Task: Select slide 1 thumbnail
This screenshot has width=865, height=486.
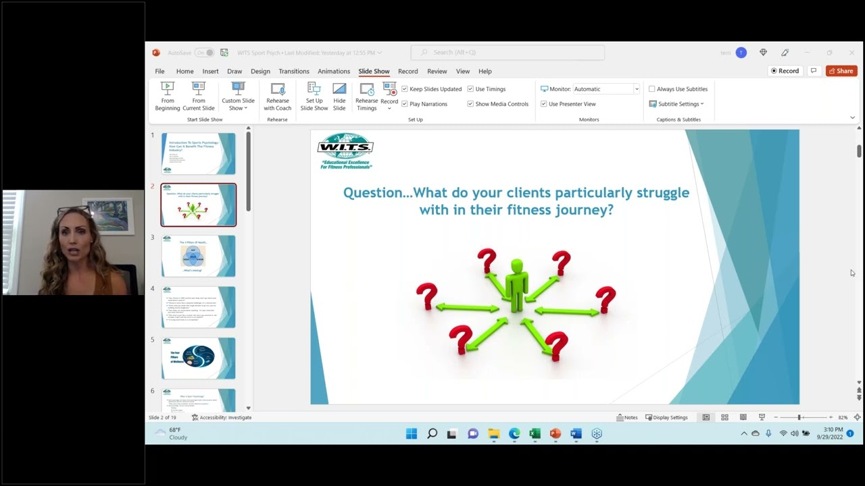Action: [199, 153]
